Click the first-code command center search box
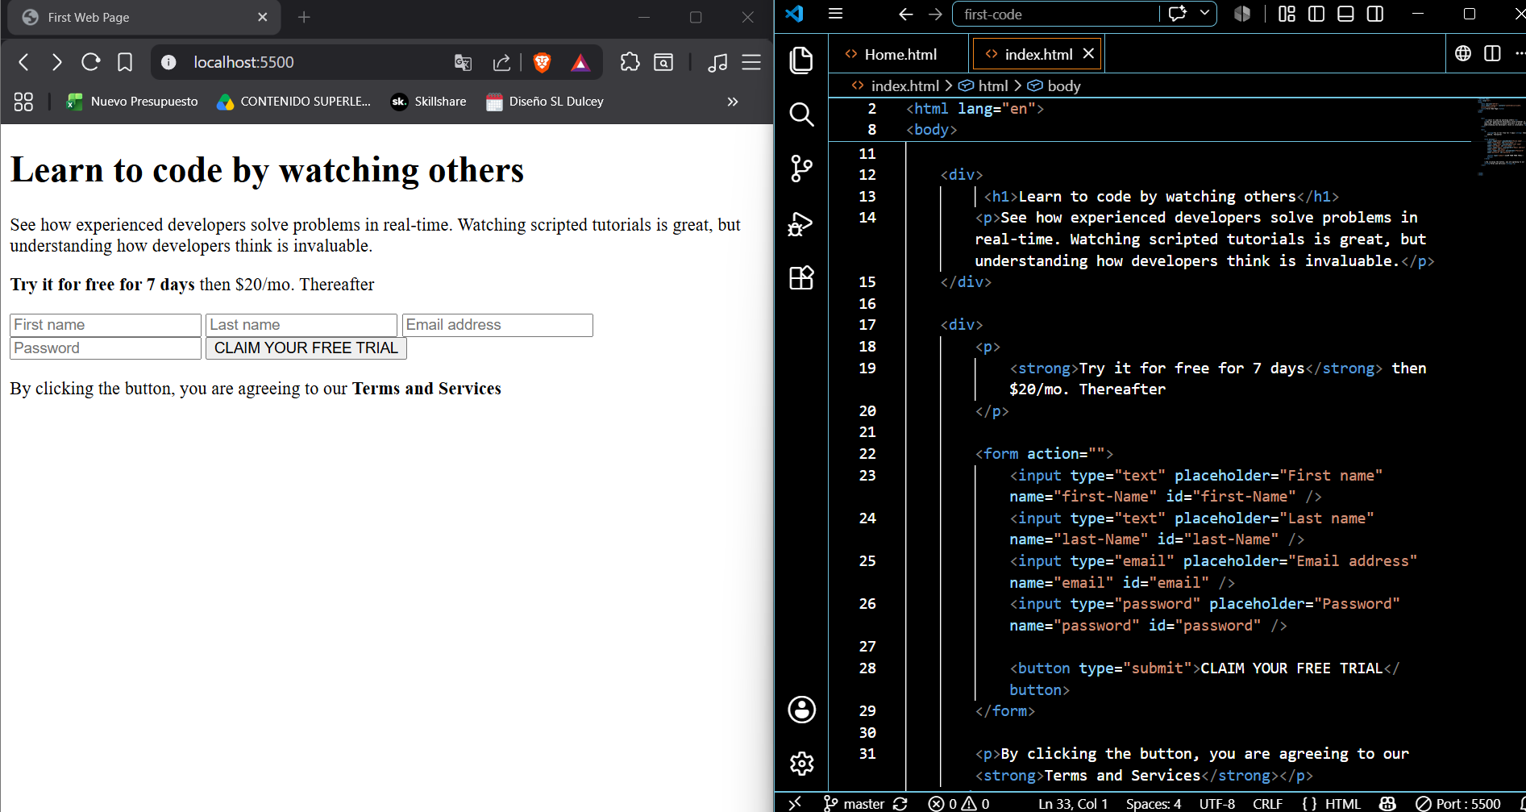Screen dimensions: 1526x812 click(x=1056, y=14)
